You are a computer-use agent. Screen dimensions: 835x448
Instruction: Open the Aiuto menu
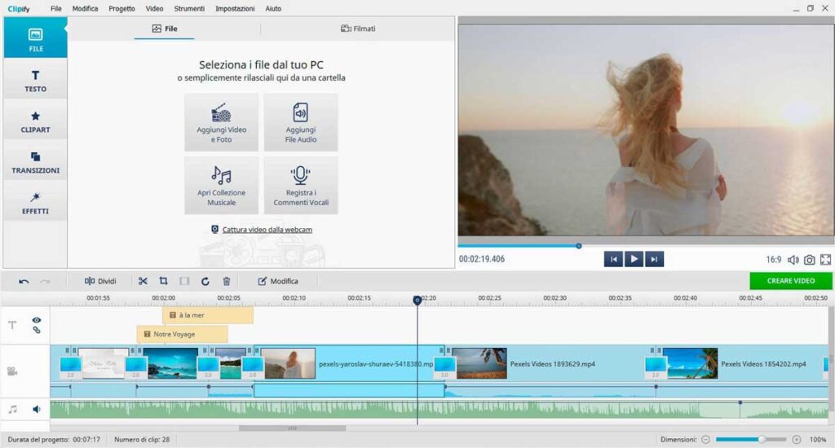(x=273, y=8)
